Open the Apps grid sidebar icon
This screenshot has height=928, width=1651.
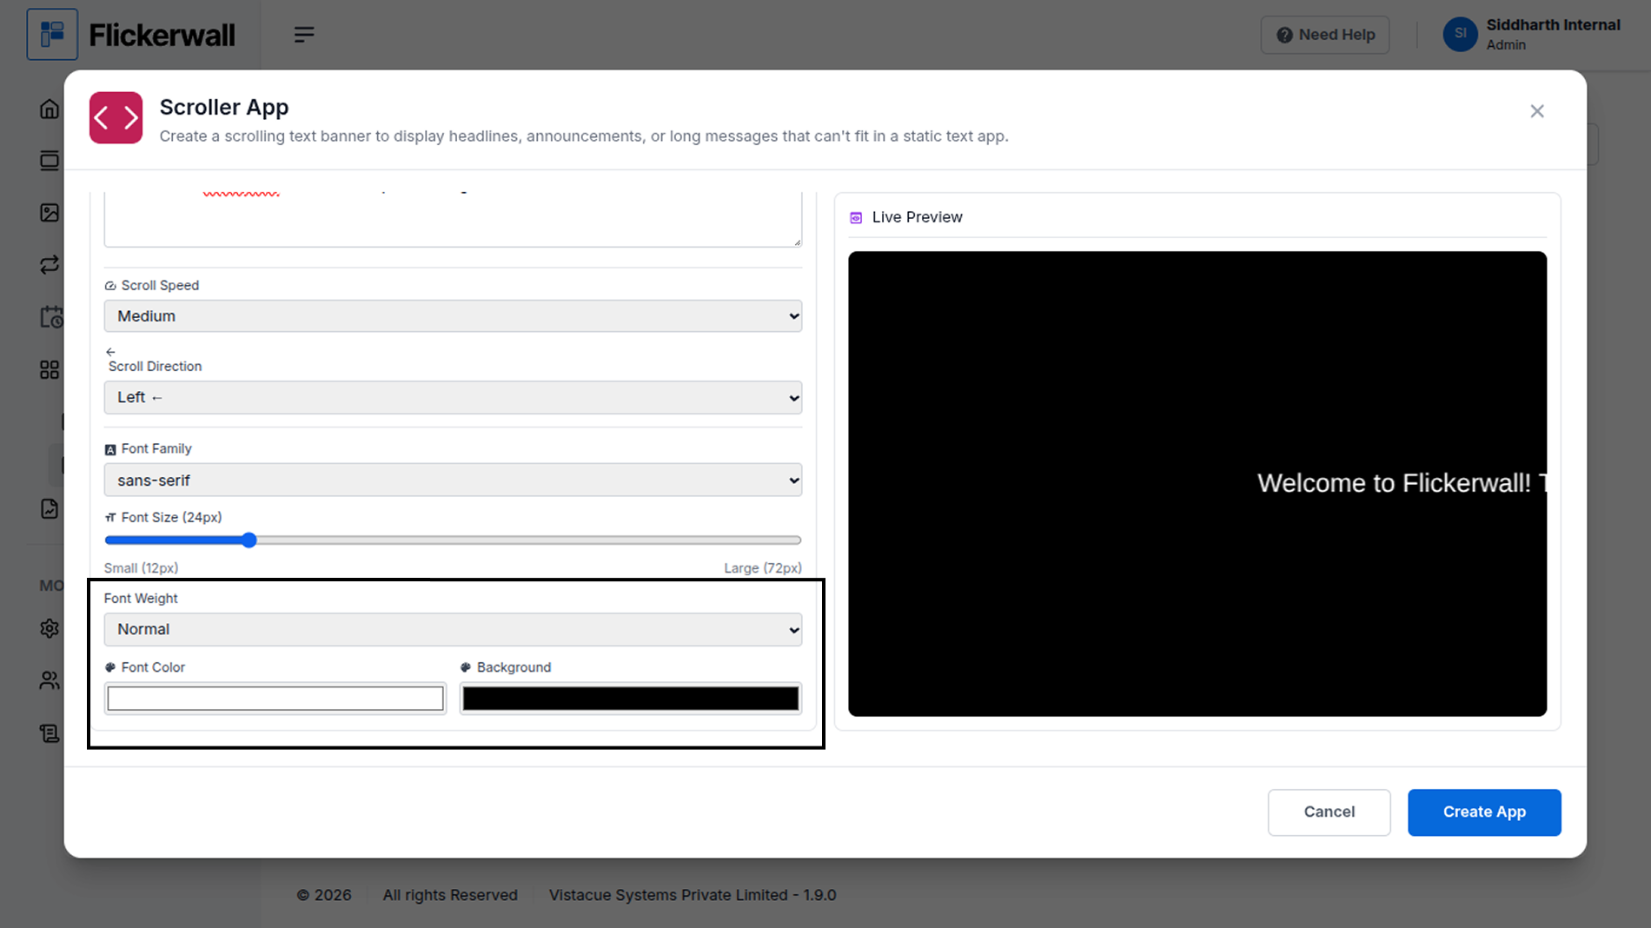[x=50, y=370]
